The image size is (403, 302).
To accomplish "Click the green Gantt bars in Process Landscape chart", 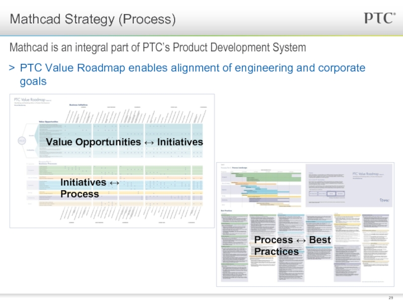I will click(267, 177).
